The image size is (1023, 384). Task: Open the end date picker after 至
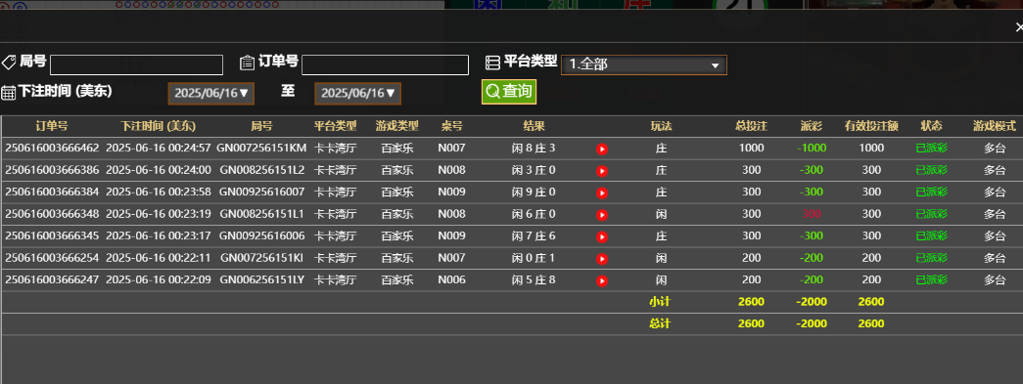[357, 93]
